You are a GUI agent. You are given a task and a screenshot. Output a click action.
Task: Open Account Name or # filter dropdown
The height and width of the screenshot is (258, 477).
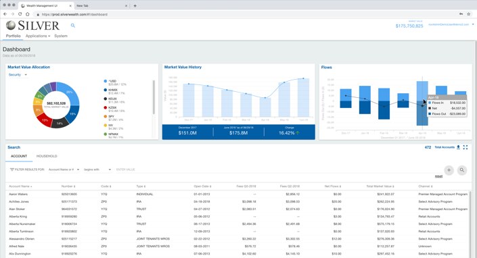point(64,170)
